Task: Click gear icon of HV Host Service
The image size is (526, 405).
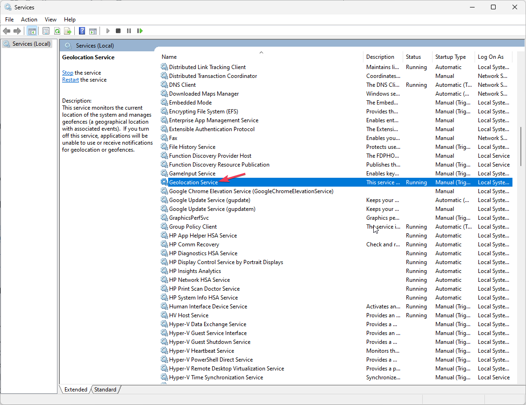Action: click(164, 315)
